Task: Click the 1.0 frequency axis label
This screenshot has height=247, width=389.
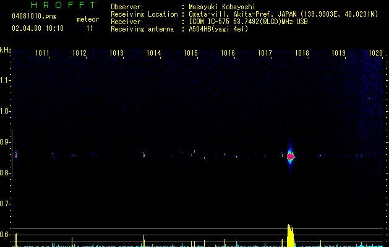Action: (x=5, y=111)
